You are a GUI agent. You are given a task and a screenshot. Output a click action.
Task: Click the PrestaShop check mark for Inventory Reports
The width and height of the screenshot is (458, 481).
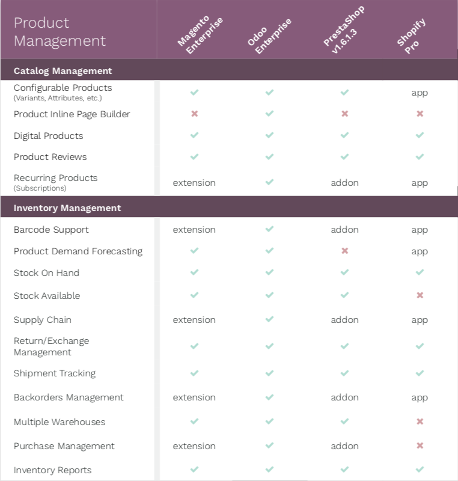(344, 469)
